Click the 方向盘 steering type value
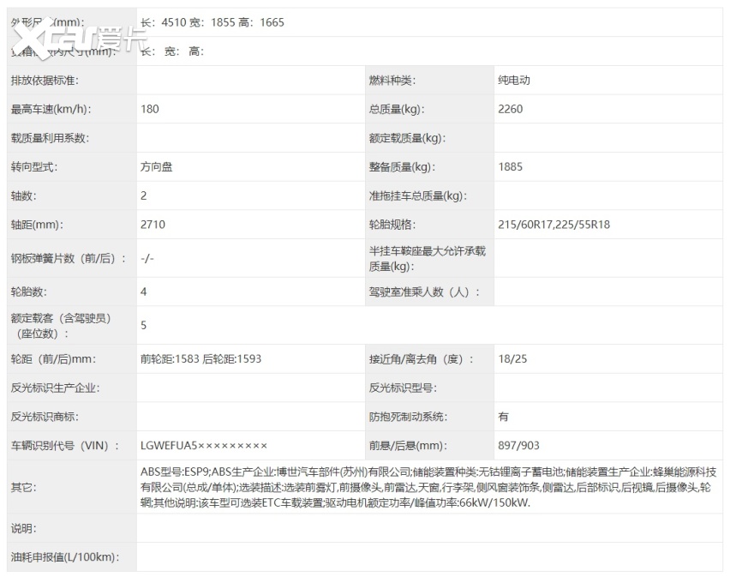The height and width of the screenshot is (577, 730). tap(157, 167)
